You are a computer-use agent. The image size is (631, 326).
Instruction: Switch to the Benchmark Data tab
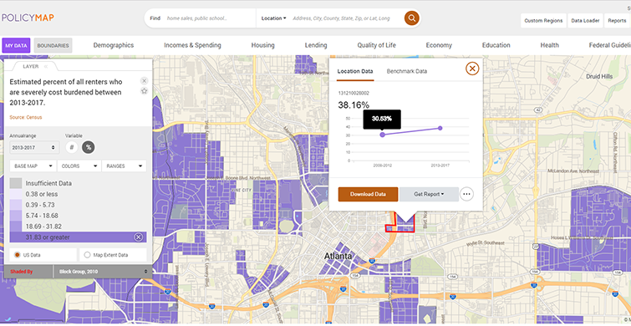(x=407, y=71)
